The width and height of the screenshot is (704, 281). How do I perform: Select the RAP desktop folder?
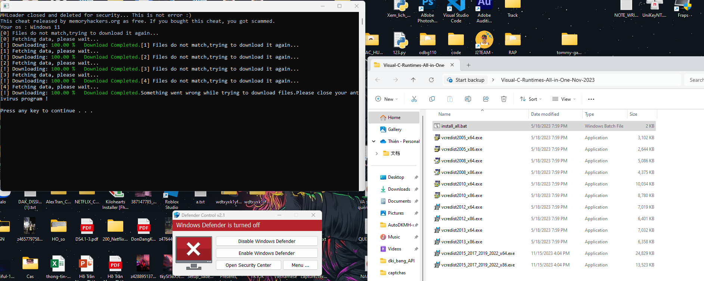513,43
